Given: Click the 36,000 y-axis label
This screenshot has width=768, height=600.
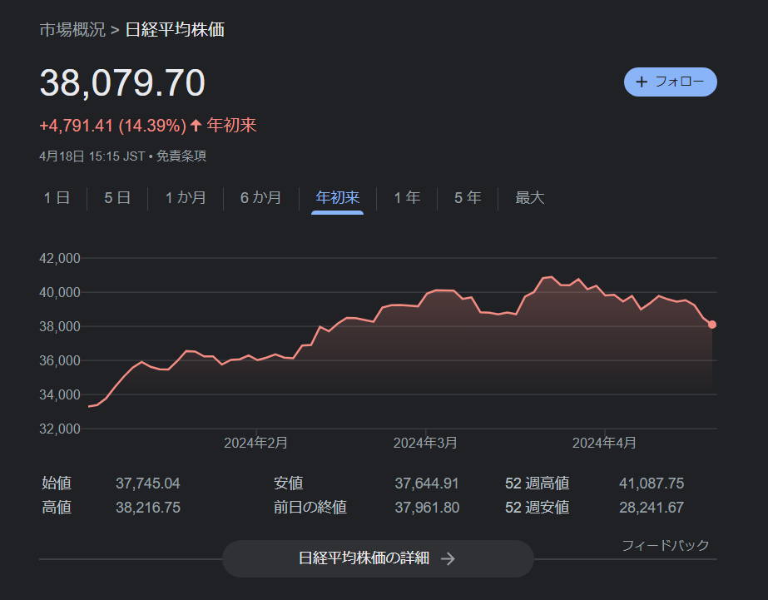Looking at the screenshot, I should (60, 360).
